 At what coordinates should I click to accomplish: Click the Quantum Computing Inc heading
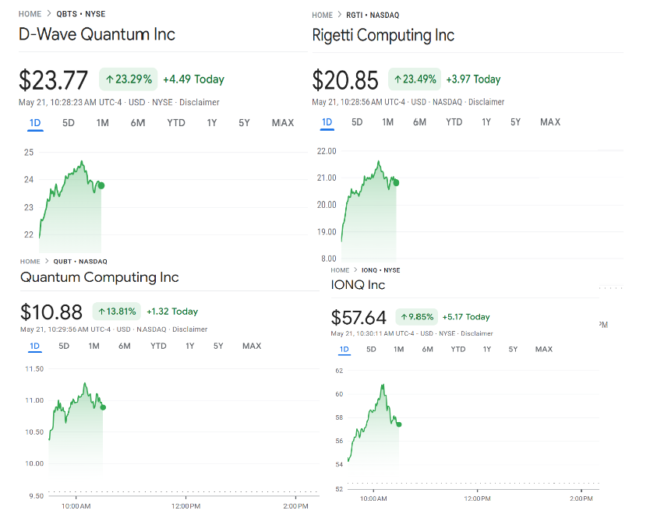tap(100, 277)
